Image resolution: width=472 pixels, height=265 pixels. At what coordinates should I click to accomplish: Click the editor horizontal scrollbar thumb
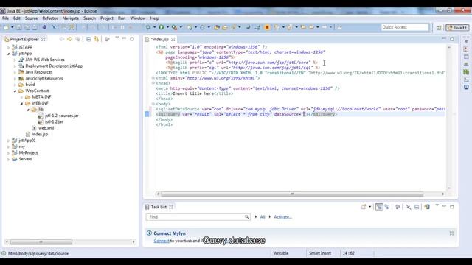[292, 194]
